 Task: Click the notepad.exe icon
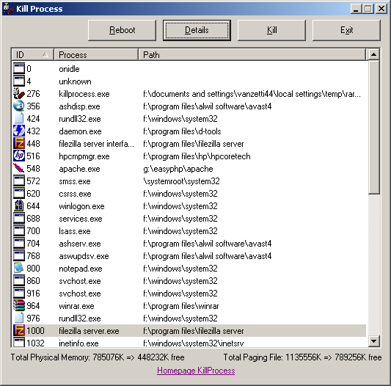[19, 269]
